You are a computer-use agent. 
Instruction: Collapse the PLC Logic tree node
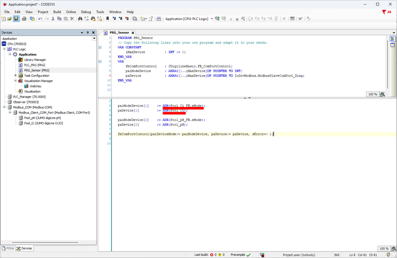click(x=4, y=49)
